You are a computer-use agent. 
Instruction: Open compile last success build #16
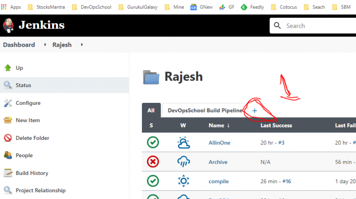(287, 181)
